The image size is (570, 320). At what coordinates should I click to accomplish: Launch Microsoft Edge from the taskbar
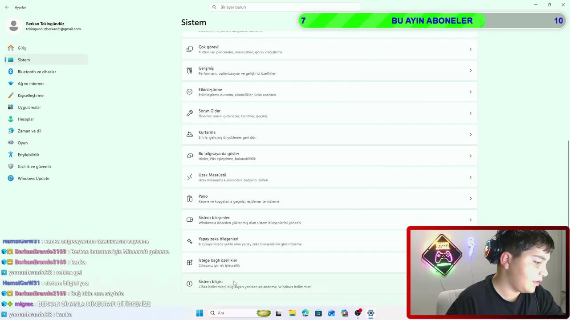pos(305,313)
